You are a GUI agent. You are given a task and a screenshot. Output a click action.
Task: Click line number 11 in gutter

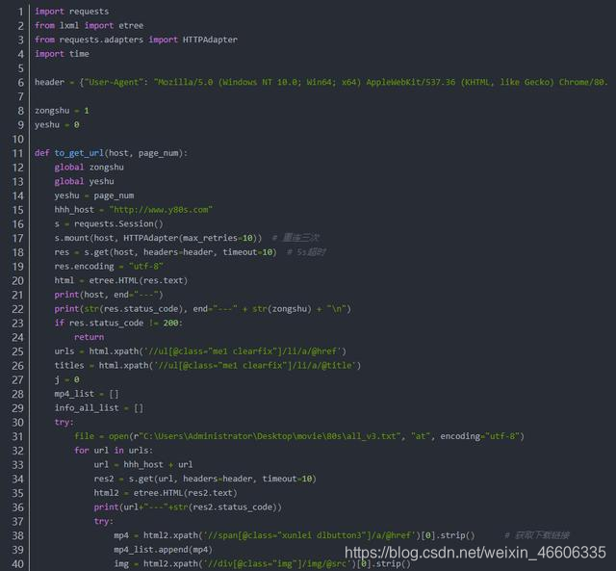(x=18, y=153)
